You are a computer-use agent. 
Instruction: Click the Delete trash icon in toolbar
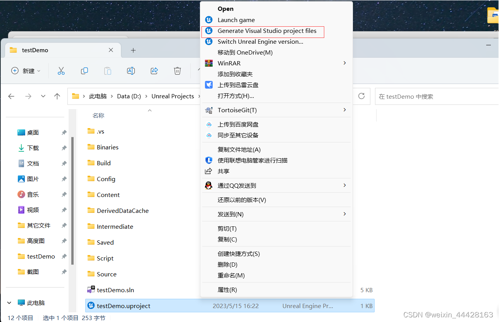click(177, 71)
